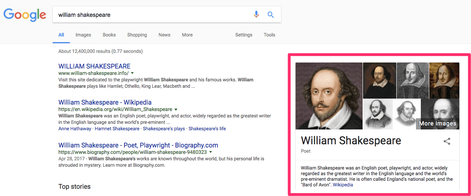Follow the Shakespeare's life sitelink
The width and height of the screenshot is (471, 196).
coord(207,129)
